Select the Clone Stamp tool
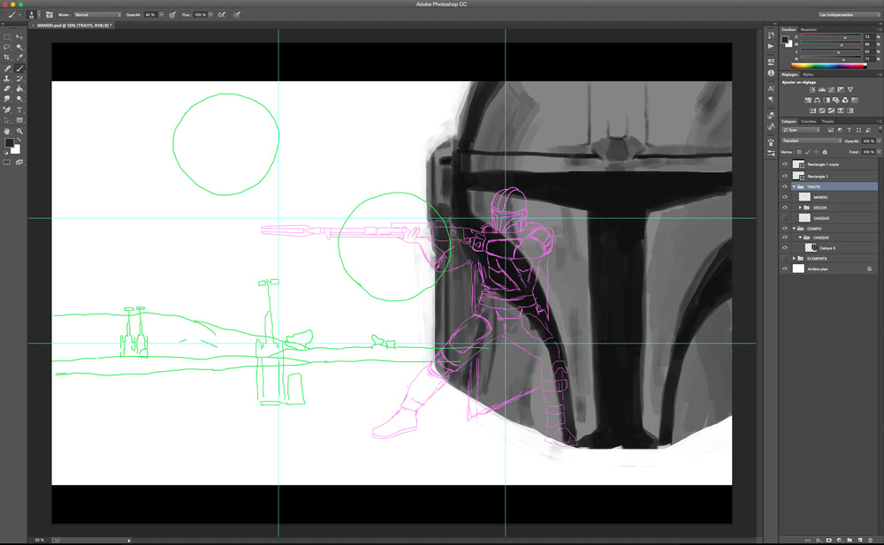 click(x=7, y=79)
